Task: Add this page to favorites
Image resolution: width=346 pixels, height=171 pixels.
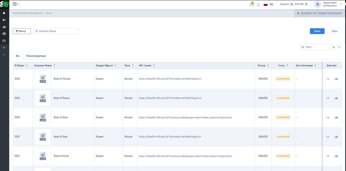Action: pos(319,13)
